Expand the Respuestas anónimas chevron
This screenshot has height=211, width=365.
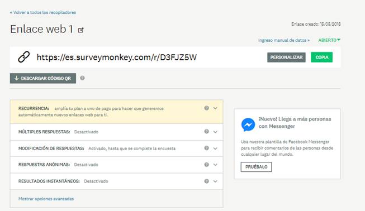coord(215,165)
